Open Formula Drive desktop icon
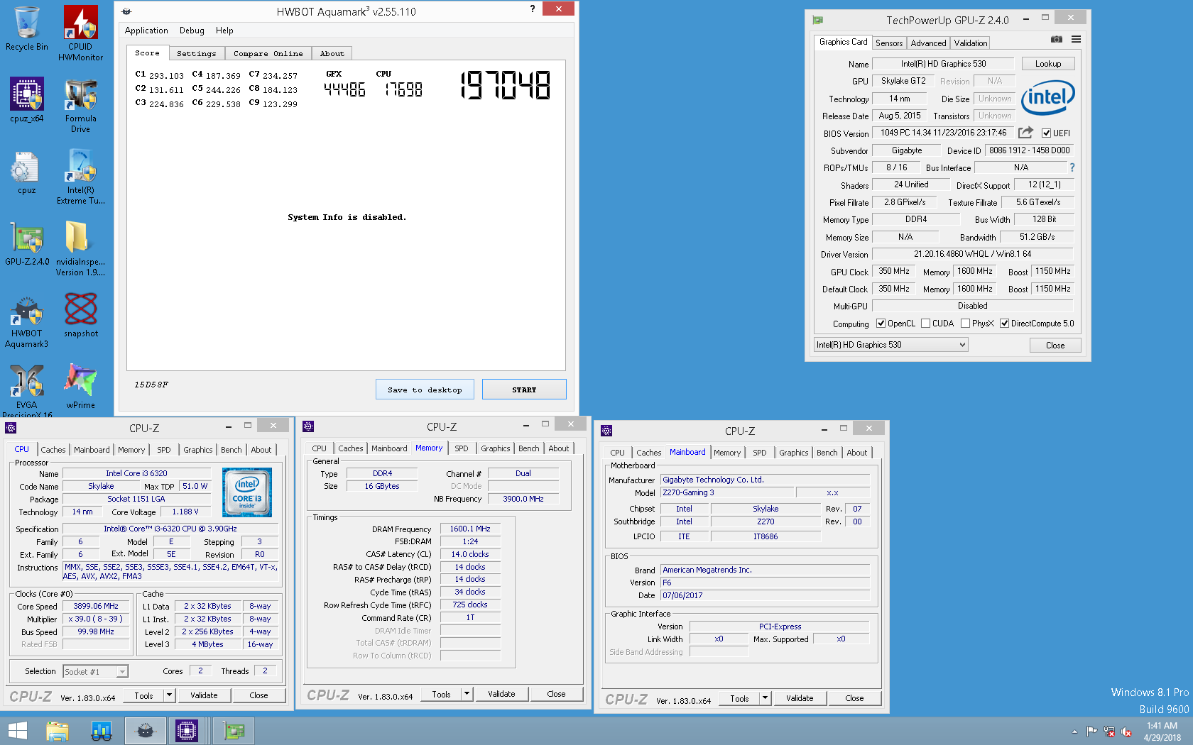 tap(80, 105)
